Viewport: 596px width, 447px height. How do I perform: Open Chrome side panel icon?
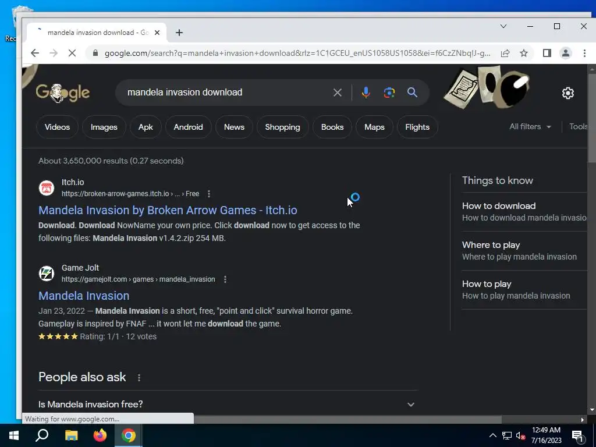pos(547,53)
